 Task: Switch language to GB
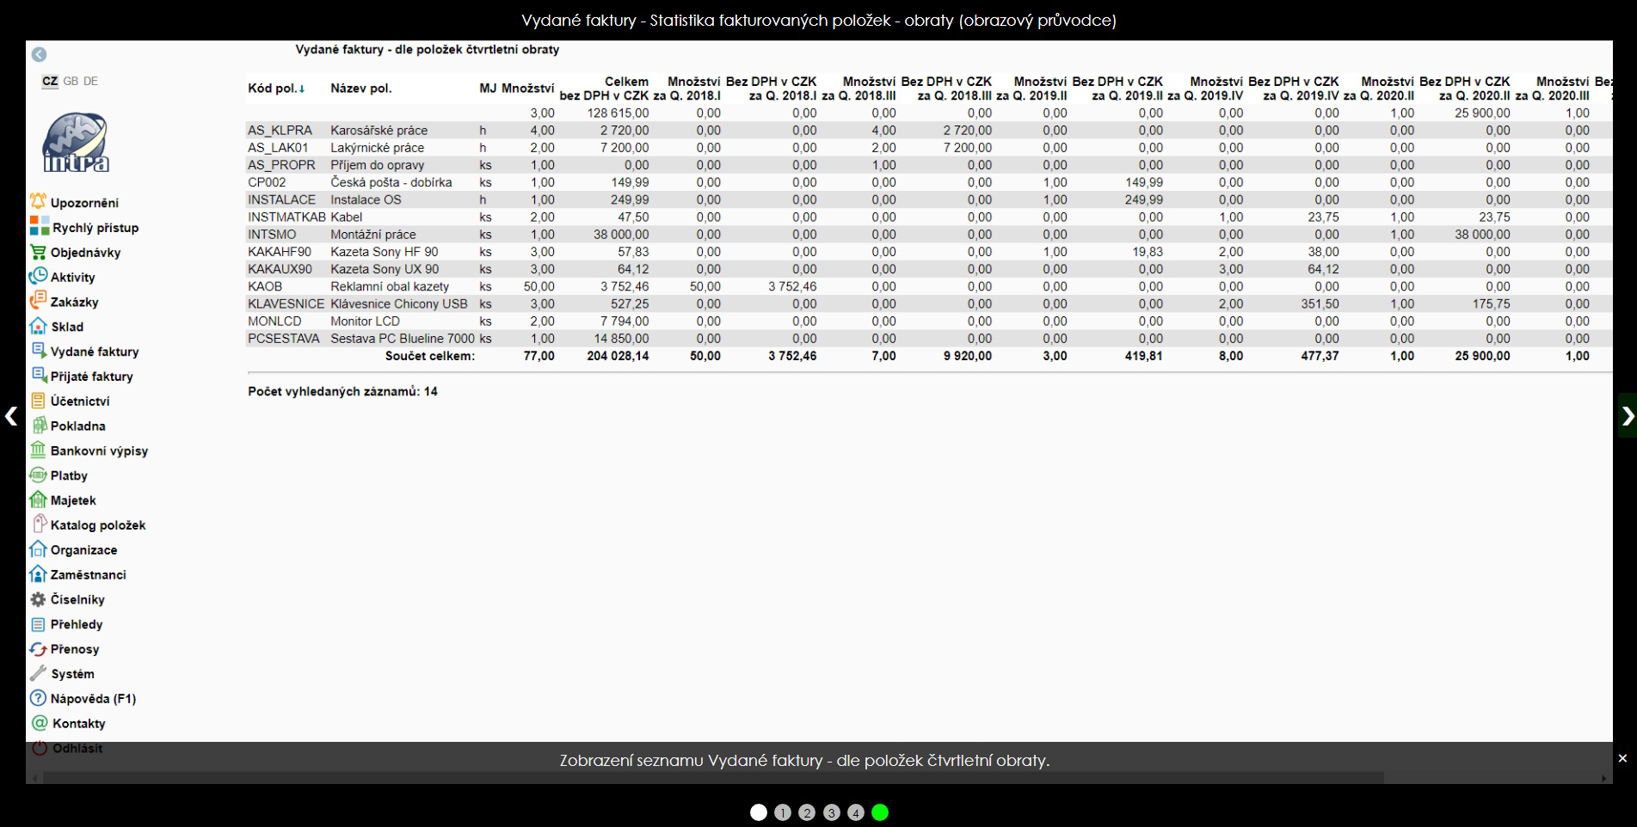[71, 81]
